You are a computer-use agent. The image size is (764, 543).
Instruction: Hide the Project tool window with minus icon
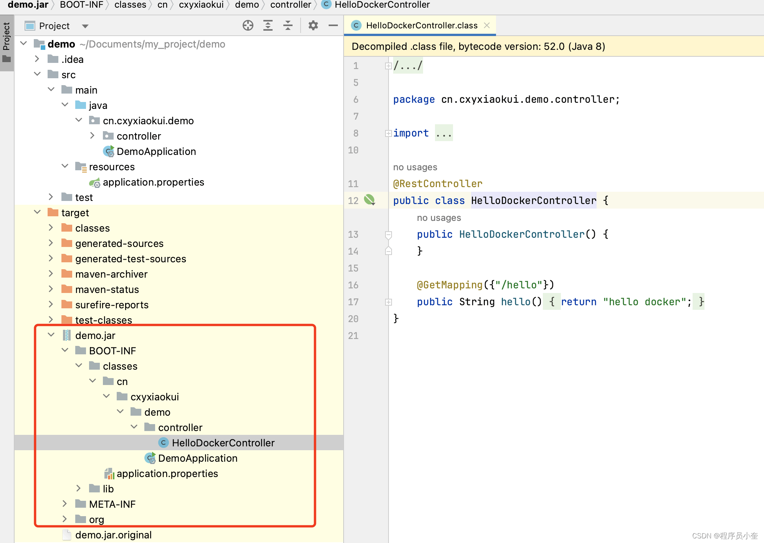[333, 26]
